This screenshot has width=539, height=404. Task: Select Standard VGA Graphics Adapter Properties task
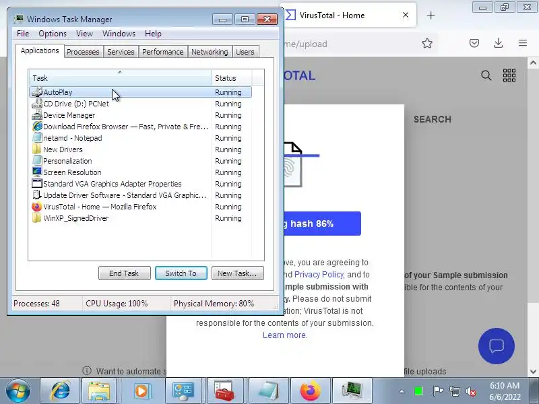click(x=141, y=184)
